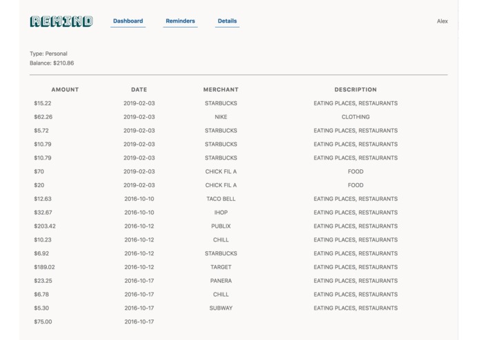The image size is (479, 340).
Task: Click CHICK FIL A in the $70 row
Action: pyautogui.click(x=221, y=171)
